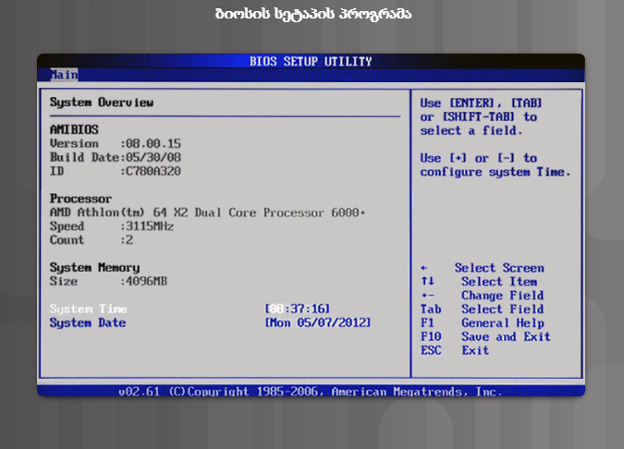Screen dimensions: 624x449
Task: Click F1 General Help entry
Action: coord(481,323)
